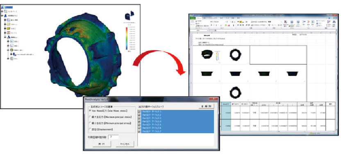Screen dimensions: 349x159
Task: Expand the Sensors tree node
Action: [x=9, y=59]
